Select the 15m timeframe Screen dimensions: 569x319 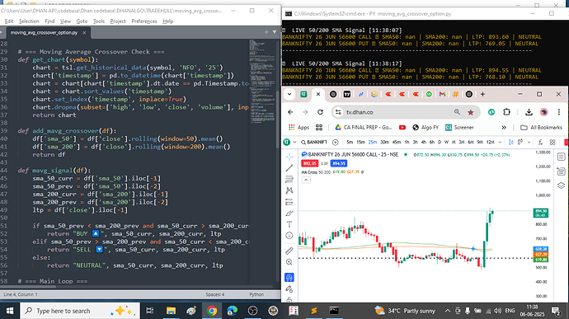[x=360, y=143]
